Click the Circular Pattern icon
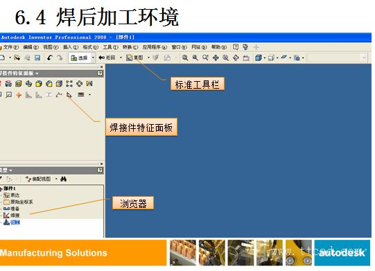This screenshot has width=375, height=271. (x=79, y=83)
